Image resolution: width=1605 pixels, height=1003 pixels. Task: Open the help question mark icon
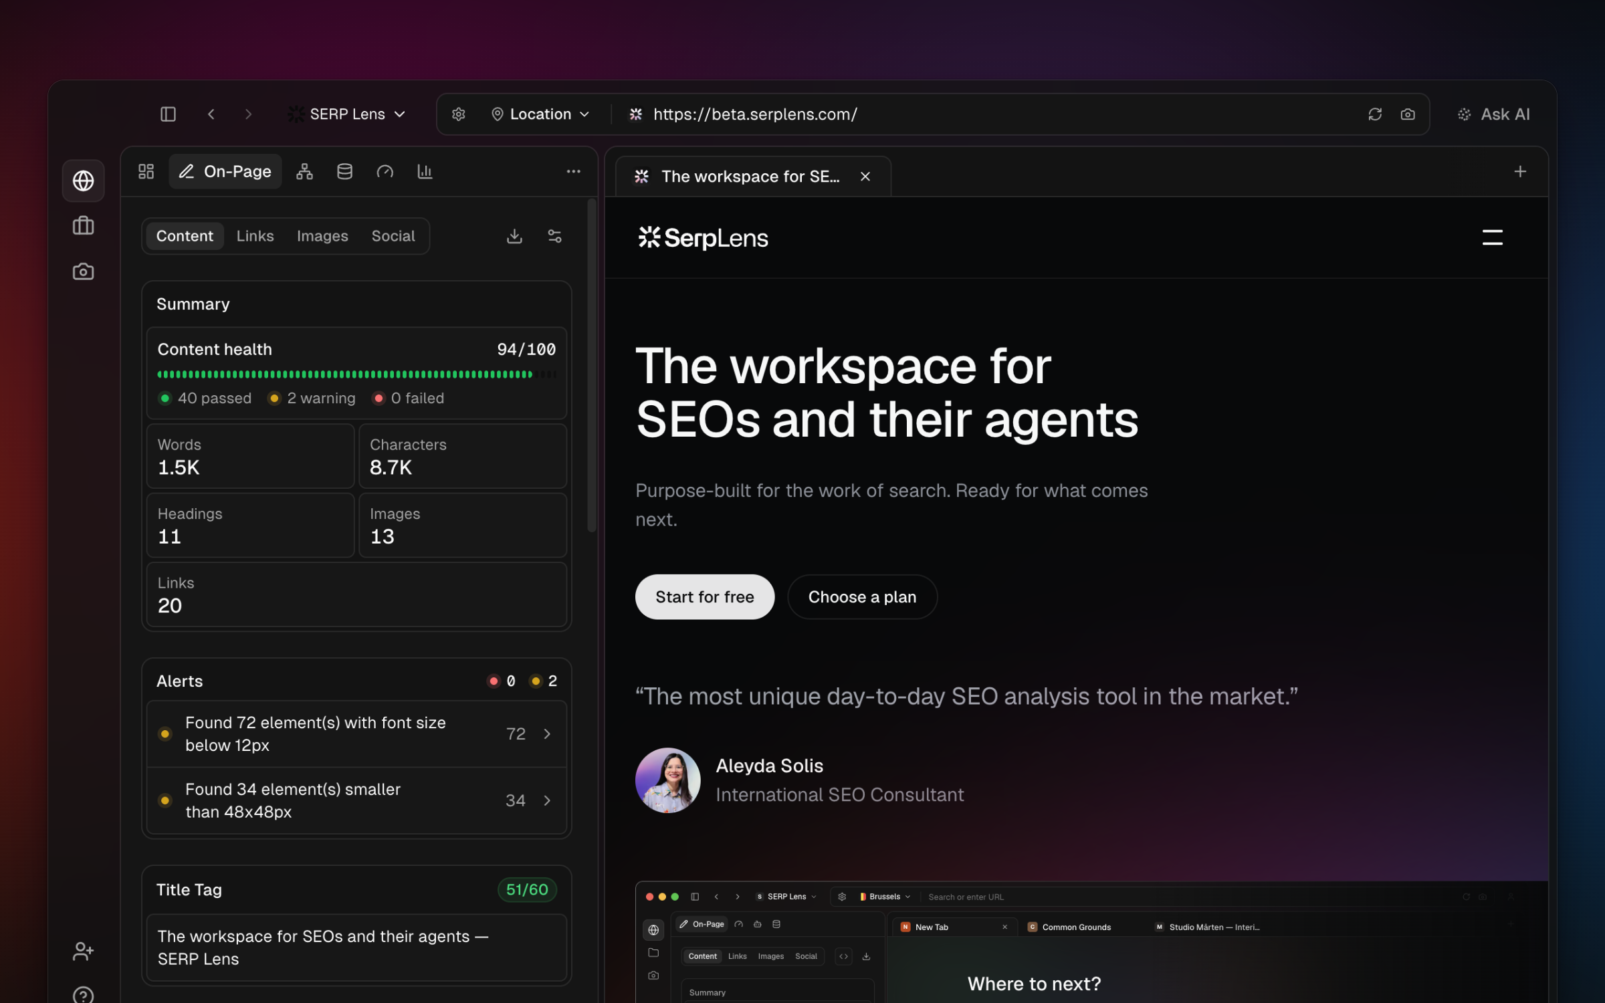coord(83,995)
